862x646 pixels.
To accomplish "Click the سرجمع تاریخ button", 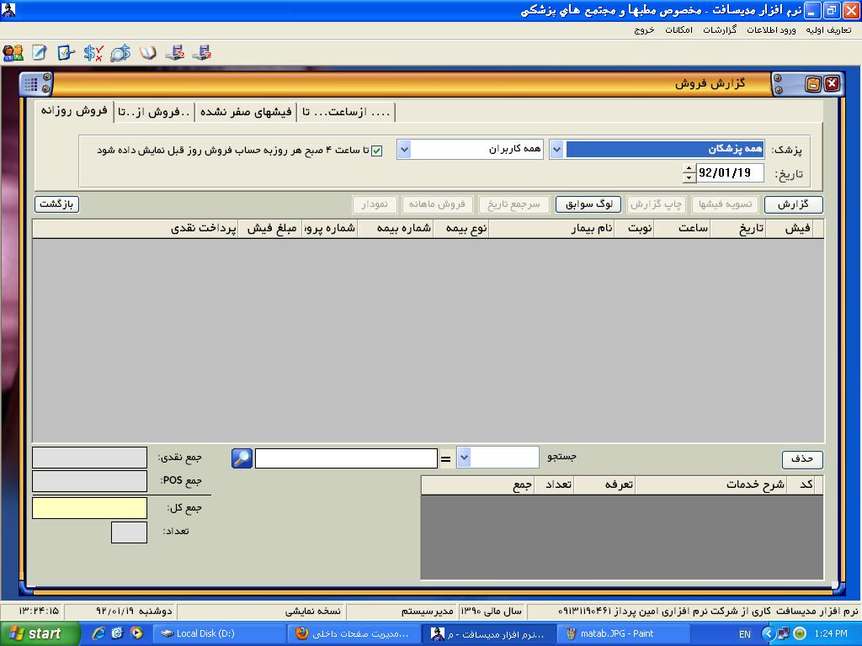I will pyautogui.click(x=513, y=204).
